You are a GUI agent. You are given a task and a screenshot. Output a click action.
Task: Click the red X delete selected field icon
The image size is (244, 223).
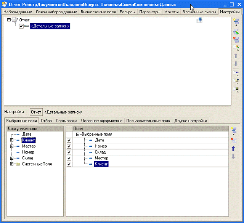tap(234, 140)
